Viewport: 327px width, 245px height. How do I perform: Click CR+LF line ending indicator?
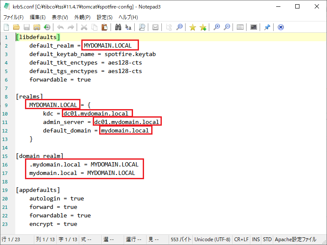click(x=241, y=239)
